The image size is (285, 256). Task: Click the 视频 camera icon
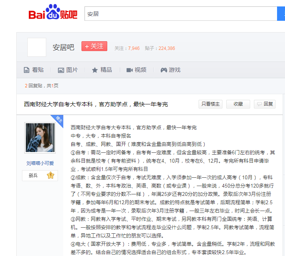129,70
